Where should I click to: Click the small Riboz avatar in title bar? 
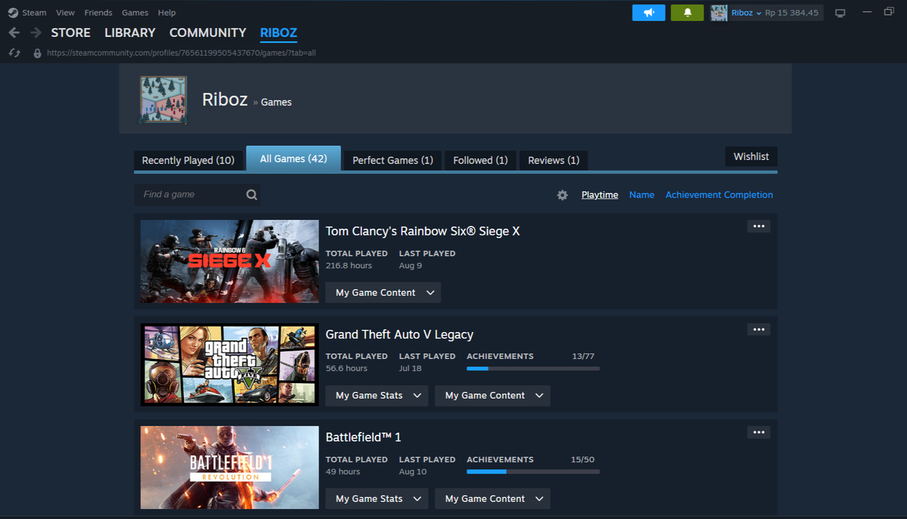[x=719, y=13]
